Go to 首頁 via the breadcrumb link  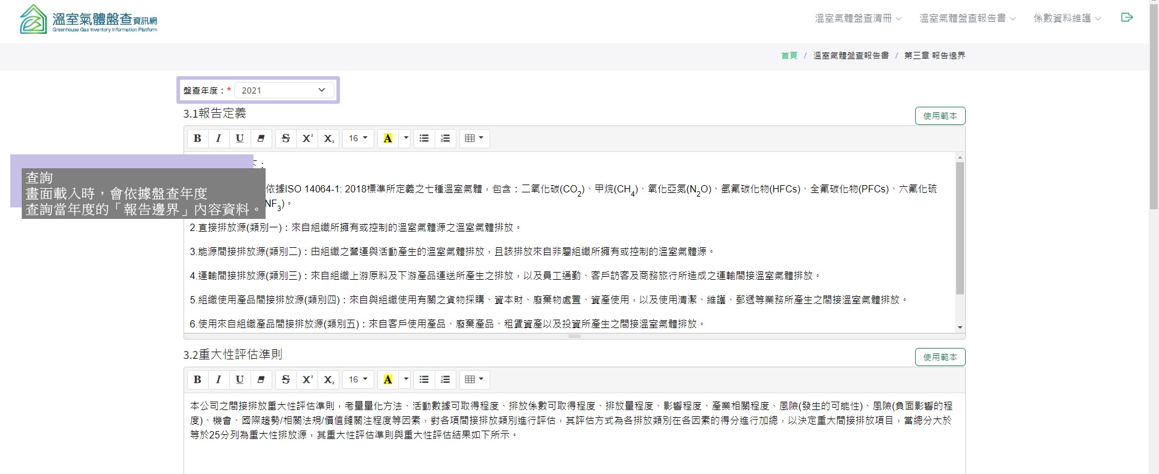pyautogui.click(x=789, y=55)
